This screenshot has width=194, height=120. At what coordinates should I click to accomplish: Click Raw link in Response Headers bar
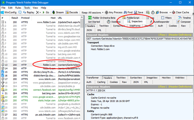tap(163, 87)
